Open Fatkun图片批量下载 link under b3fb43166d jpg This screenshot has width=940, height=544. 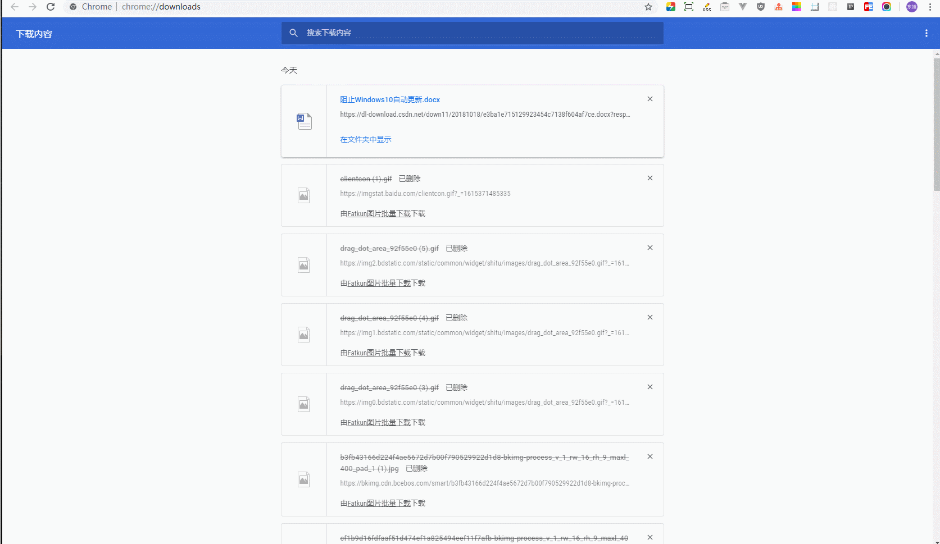(x=379, y=503)
